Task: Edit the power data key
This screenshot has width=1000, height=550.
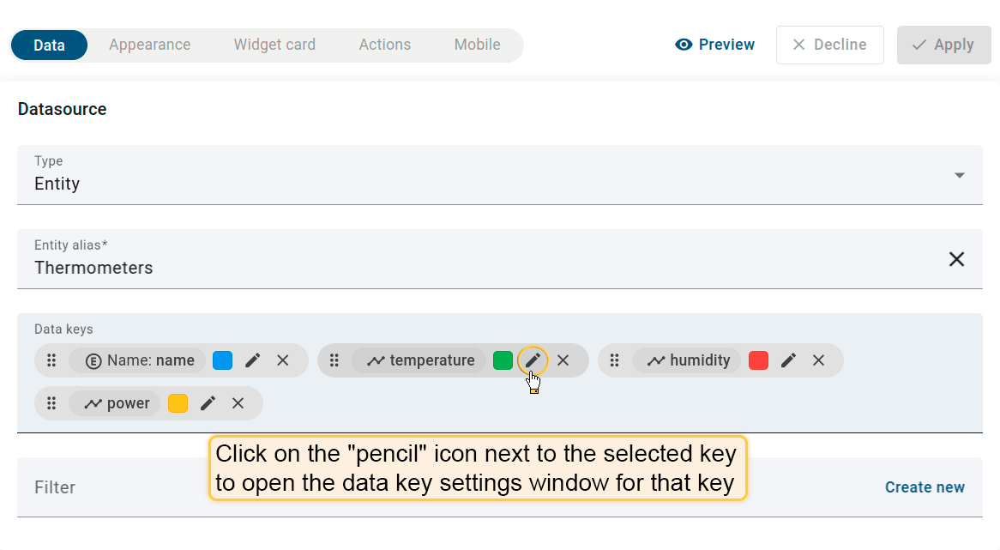Action: 208,403
